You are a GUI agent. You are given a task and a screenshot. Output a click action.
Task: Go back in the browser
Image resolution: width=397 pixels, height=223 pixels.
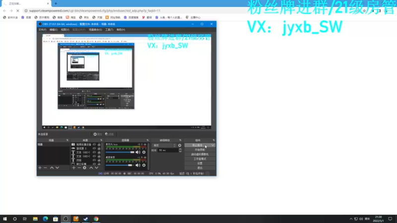(x=4, y=10)
